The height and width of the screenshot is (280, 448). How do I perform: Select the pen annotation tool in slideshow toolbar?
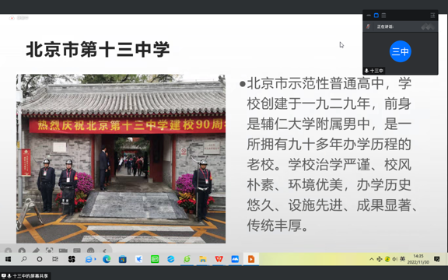(36, 251)
